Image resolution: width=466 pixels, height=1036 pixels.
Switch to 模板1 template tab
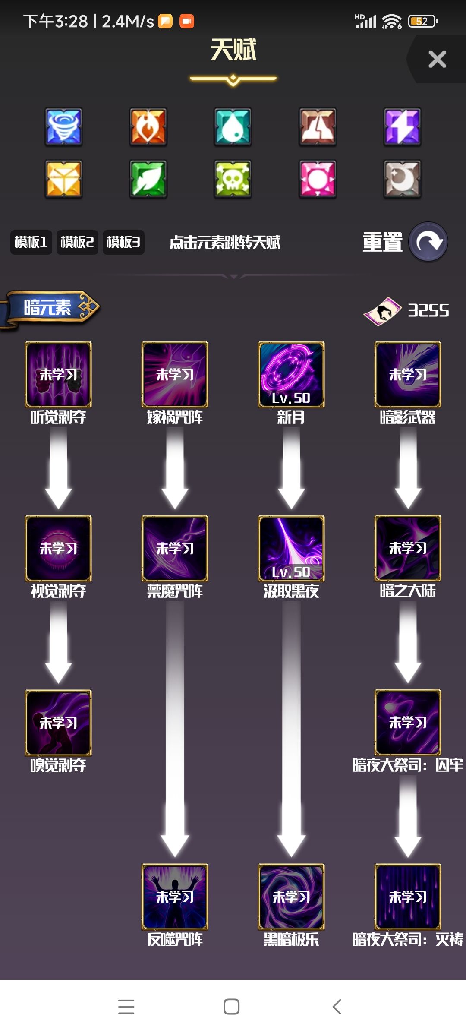click(31, 242)
